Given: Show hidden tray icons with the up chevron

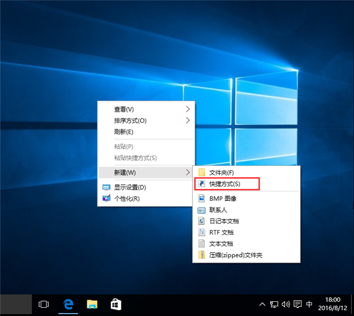Looking at the screenshot, I should [x=263, y=304].
